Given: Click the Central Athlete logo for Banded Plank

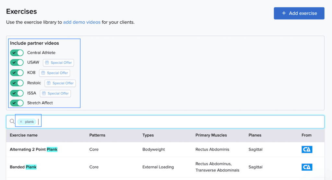Looking at the screenshot, I should tap(307, 167).
